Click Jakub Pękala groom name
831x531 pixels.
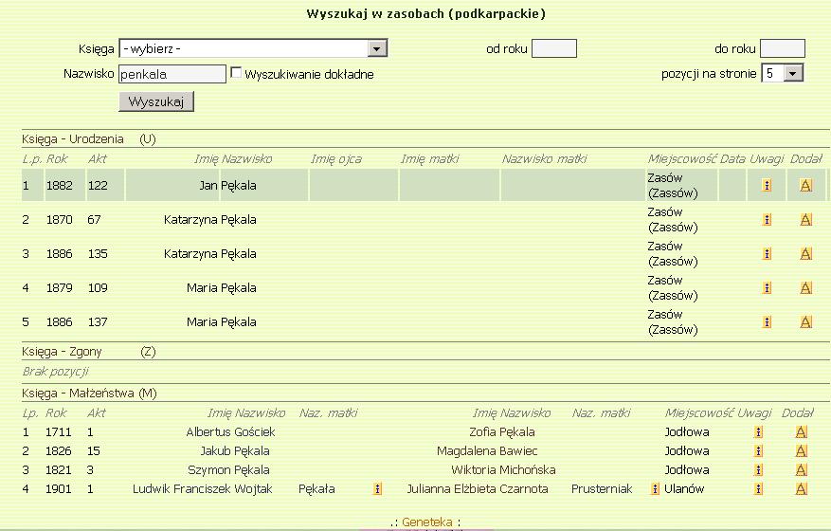pos(235,451)
